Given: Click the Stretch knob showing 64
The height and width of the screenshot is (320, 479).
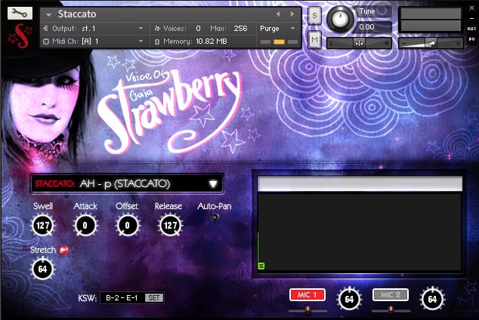Looking at the screenshot, I should 43,269.
